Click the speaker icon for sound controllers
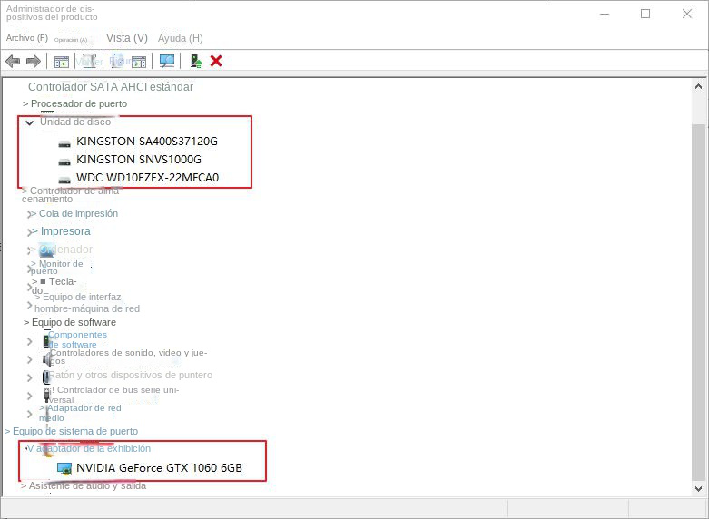Image resolution: width=709 pixels, height=519 pixels. pos(46,359)
